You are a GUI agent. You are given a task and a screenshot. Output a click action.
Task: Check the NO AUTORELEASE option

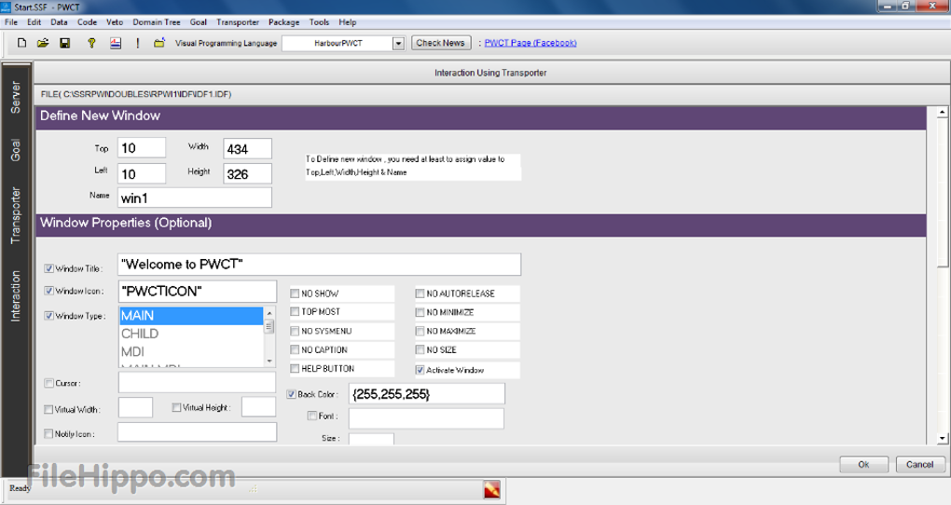420,293
